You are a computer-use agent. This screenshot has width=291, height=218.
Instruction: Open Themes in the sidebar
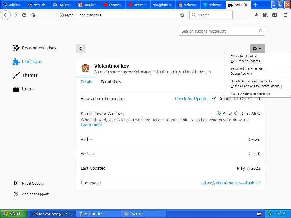point(25,75)
